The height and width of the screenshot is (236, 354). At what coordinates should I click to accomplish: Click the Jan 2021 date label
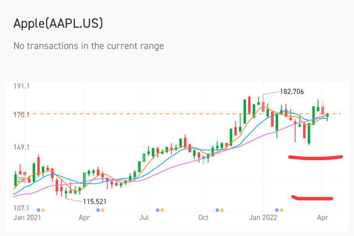[27, 218]
